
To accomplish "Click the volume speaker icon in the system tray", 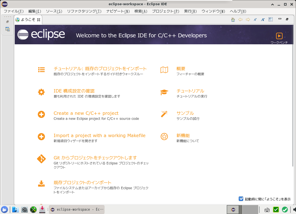I will (x=294, y=210).
